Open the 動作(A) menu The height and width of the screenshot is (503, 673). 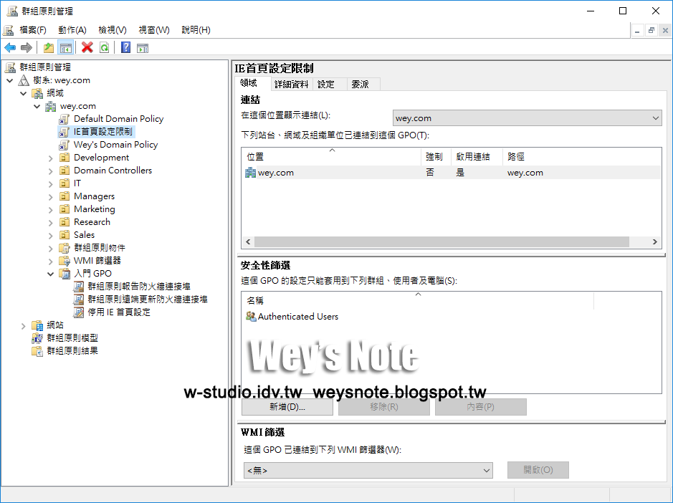pyautogui.click(x=72, y=29)
